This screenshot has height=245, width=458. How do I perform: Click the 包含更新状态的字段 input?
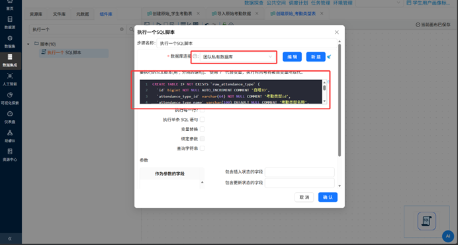pyautogui.click(x=299, y=183)
